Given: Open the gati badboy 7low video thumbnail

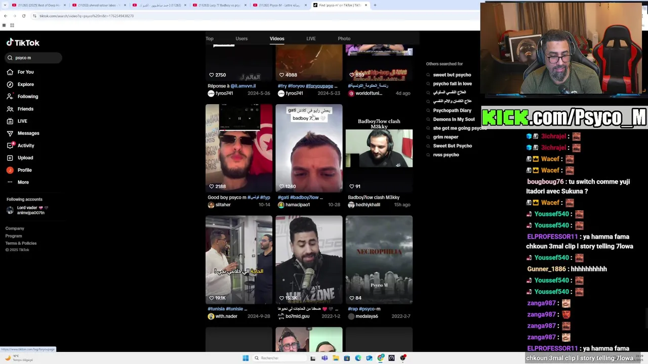Looking at the screenshot, I should (309, 148).
